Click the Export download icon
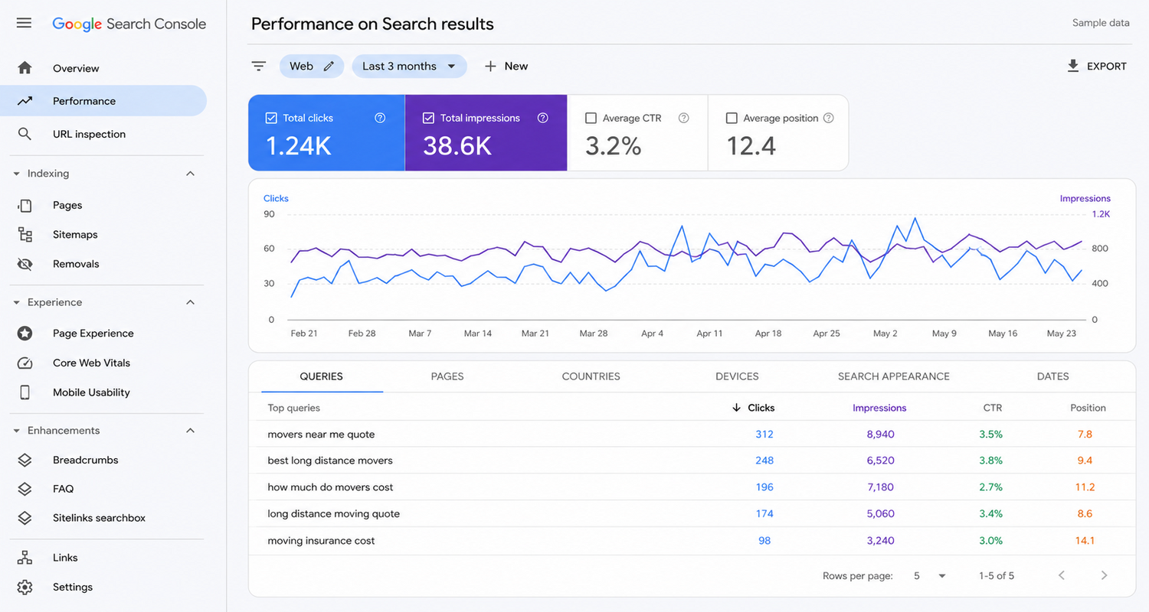The image size is (1149, 612). (x=1073, y=66)
